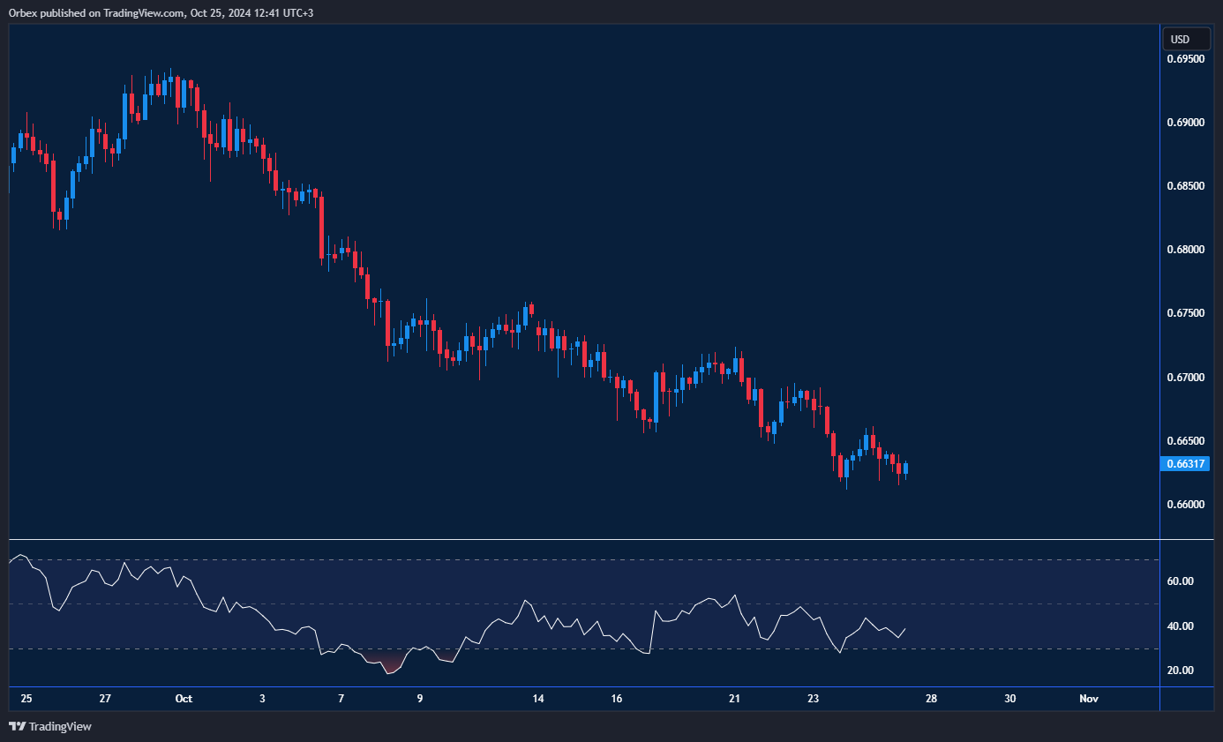This screenshot has width=1223, height=742.
Task: Click the RSI 60.00 scale label
Action: [1181, 581]
